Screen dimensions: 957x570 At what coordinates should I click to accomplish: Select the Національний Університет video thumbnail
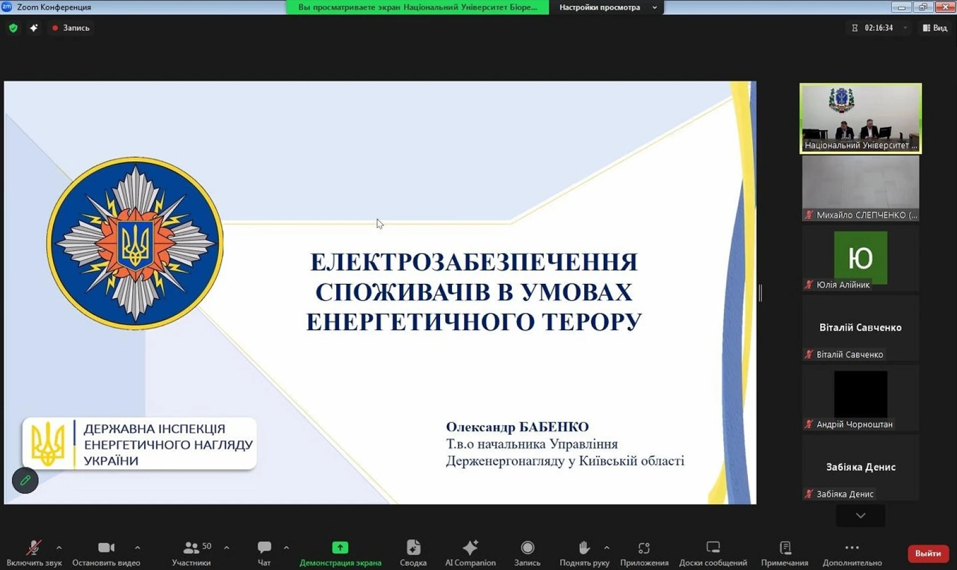(x=860, y=118)
